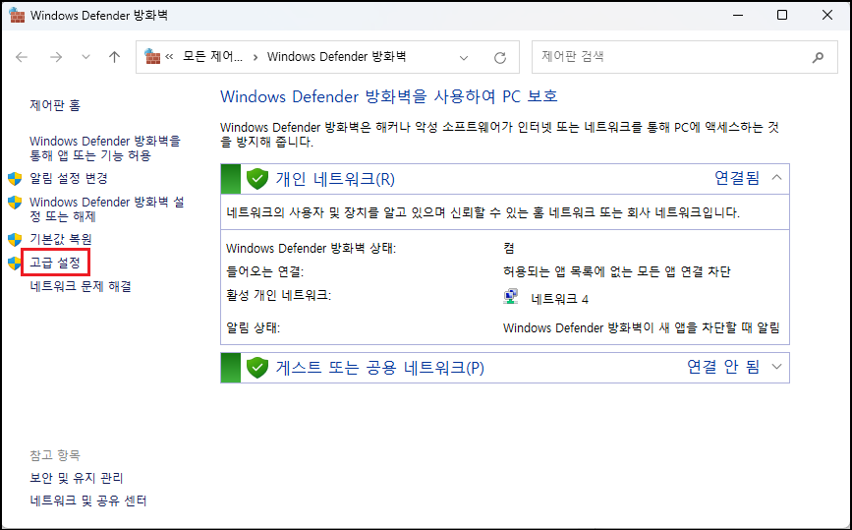Open Windows Defender 방화벽을 통해 앱 또는 기능 허용

click(x=105, y=148)
